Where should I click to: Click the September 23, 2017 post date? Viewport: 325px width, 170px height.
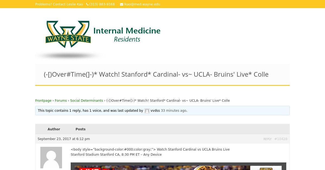point(64,139)
